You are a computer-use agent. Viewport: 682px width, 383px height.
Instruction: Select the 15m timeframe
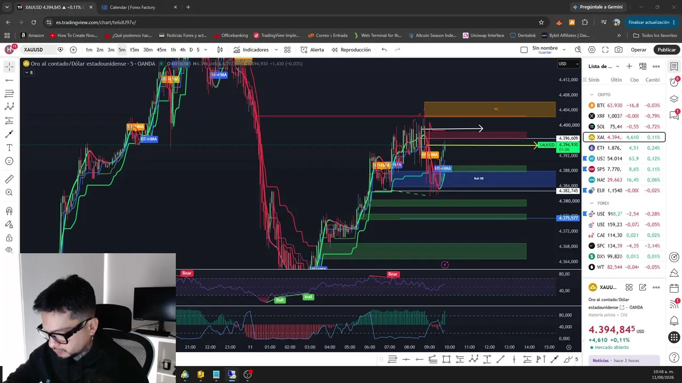coord(134,49)
